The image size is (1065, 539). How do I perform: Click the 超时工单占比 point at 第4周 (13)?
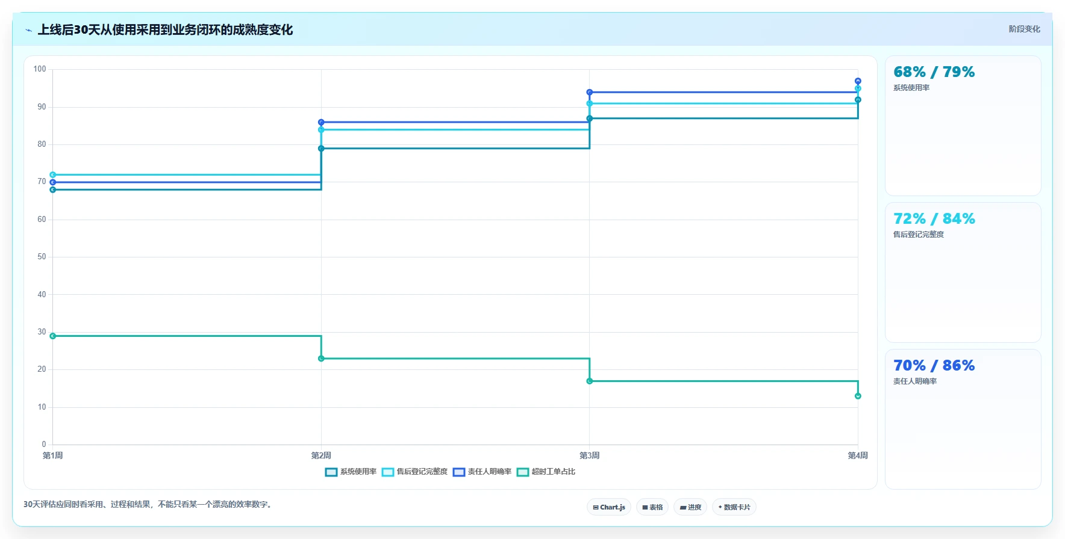pos(858,396)
